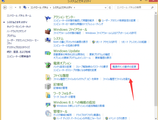Open バッテリ設定の変更 link
The image size is (158, 120).
[62, 67]
